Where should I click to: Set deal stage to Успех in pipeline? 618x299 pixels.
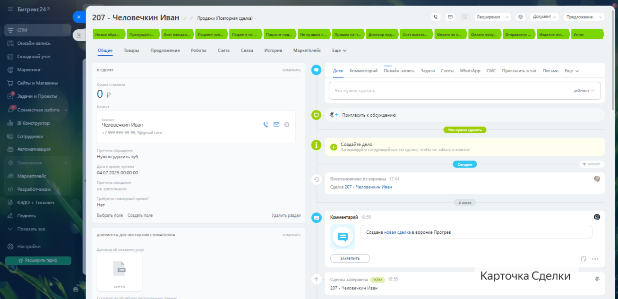click(587, 34)
